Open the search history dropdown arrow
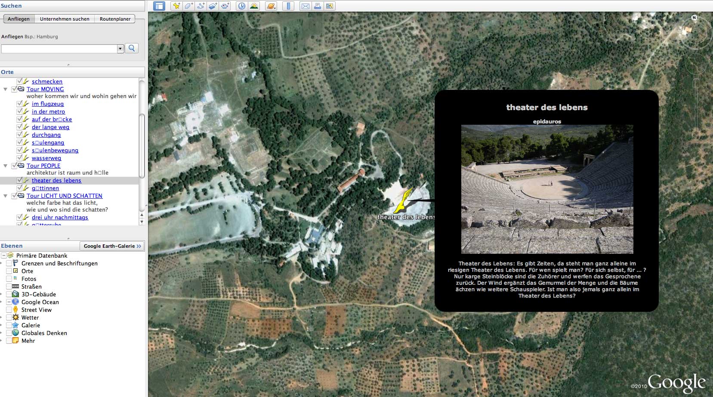 (120, 49)
